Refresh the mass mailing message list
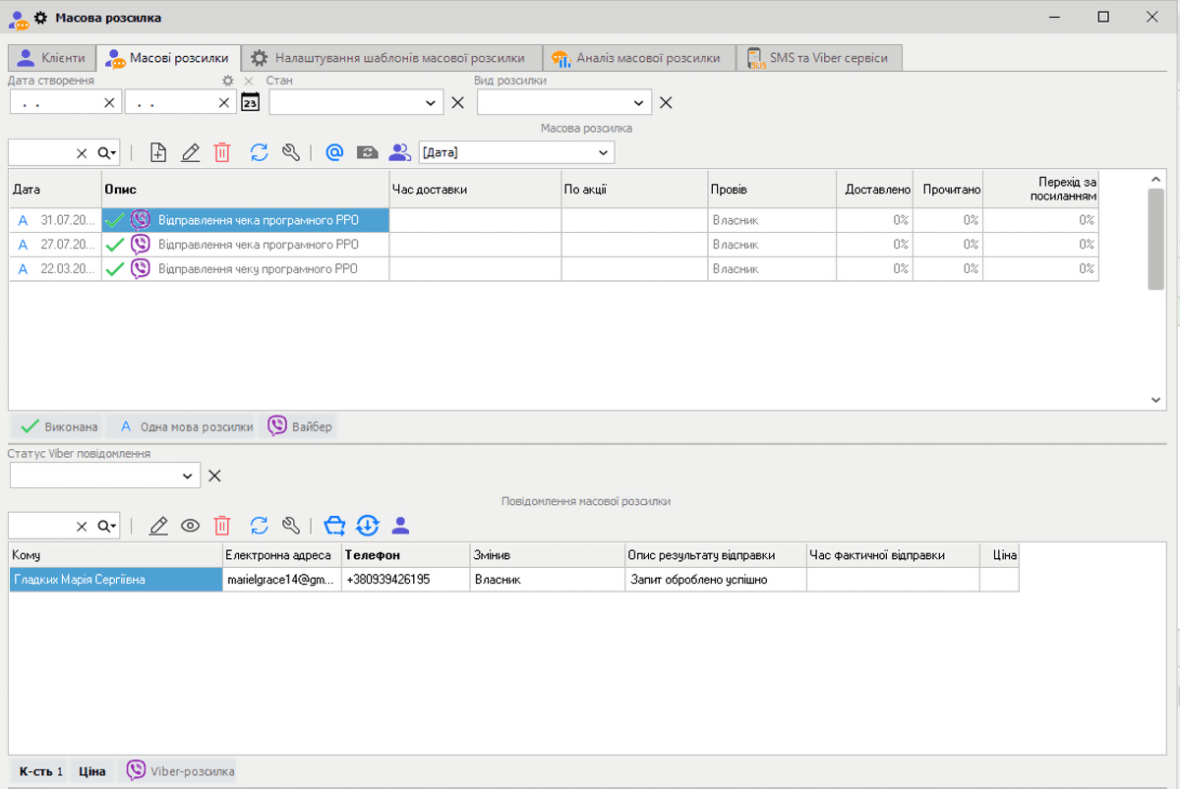This screenshot has width=1180, height=789. [x=259, y=526]
